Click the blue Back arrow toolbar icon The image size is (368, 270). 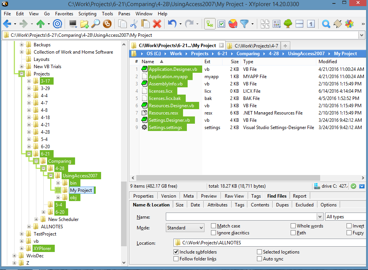pos(7,24)
